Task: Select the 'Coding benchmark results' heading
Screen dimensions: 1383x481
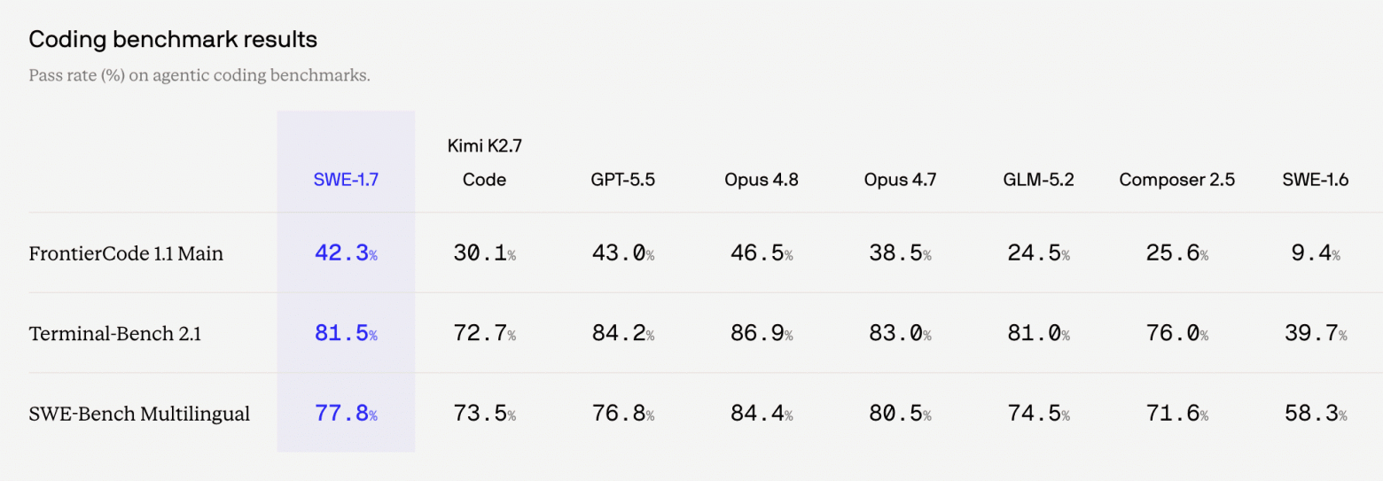Action: pos(173,39)
